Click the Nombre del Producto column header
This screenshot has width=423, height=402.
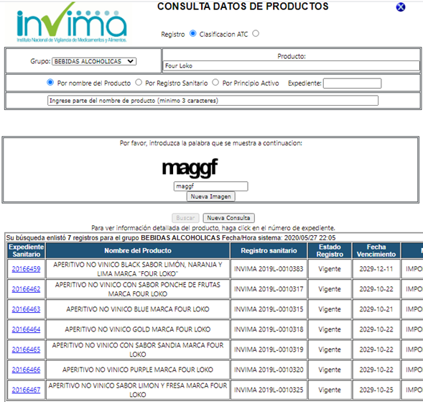(138, 250)
